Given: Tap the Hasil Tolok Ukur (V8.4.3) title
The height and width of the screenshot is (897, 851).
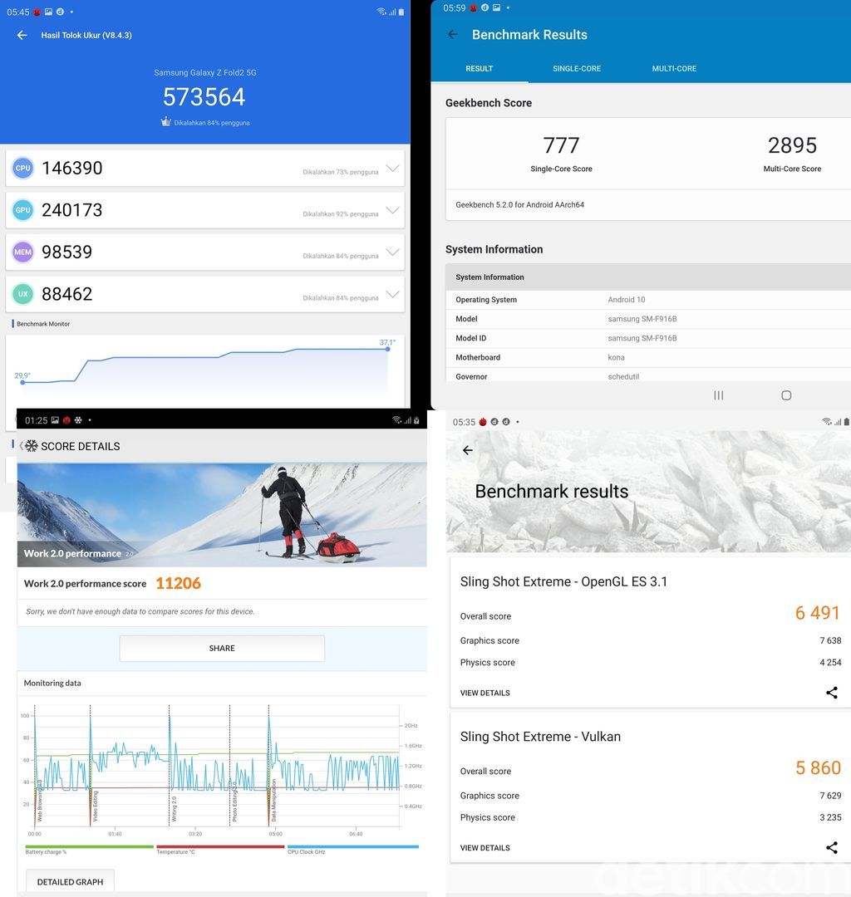Looking at the screenshot, I should click(x=86, y=36).
